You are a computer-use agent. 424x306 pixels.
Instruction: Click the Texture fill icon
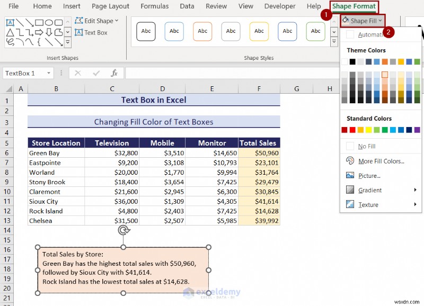(350, 204)
